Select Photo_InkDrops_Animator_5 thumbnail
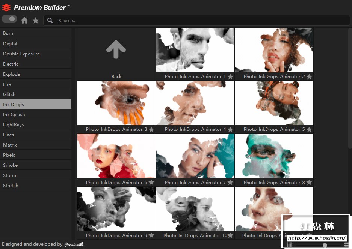The height and width of the screenshot is (249, 352). point(274,103)
